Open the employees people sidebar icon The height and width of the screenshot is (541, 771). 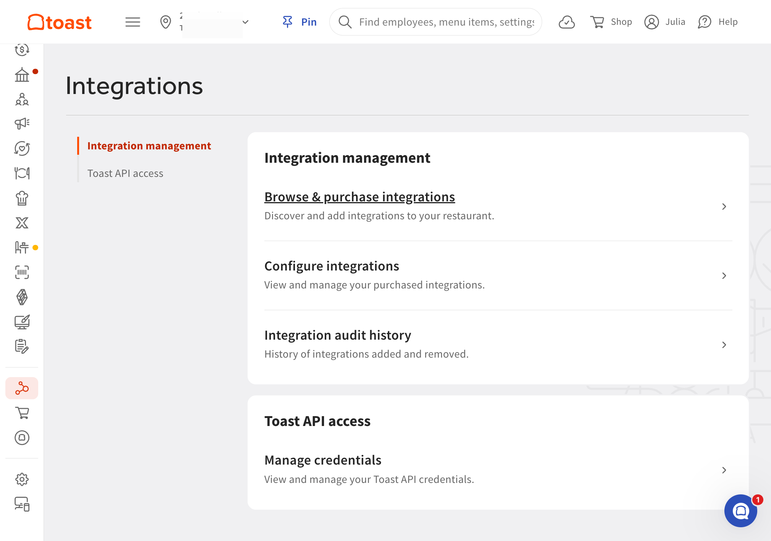click(22, 99)
